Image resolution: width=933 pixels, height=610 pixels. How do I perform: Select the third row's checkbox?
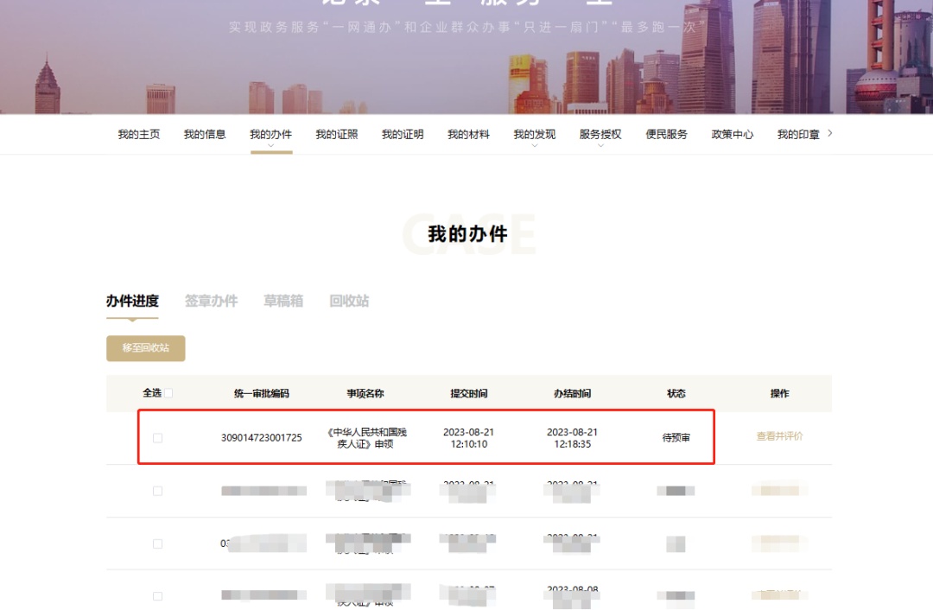click(157, 543)
